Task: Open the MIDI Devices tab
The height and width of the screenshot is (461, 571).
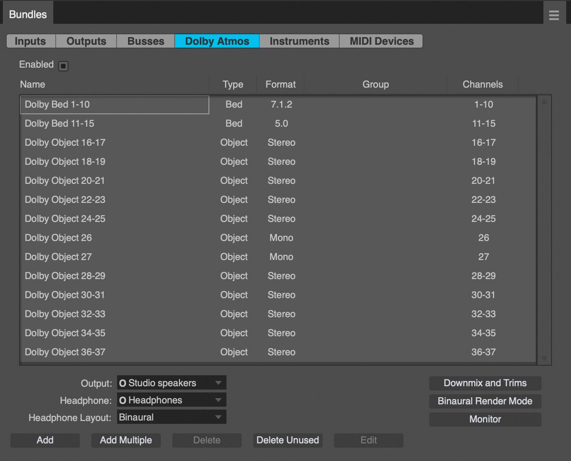Action: tap(381, 41)
